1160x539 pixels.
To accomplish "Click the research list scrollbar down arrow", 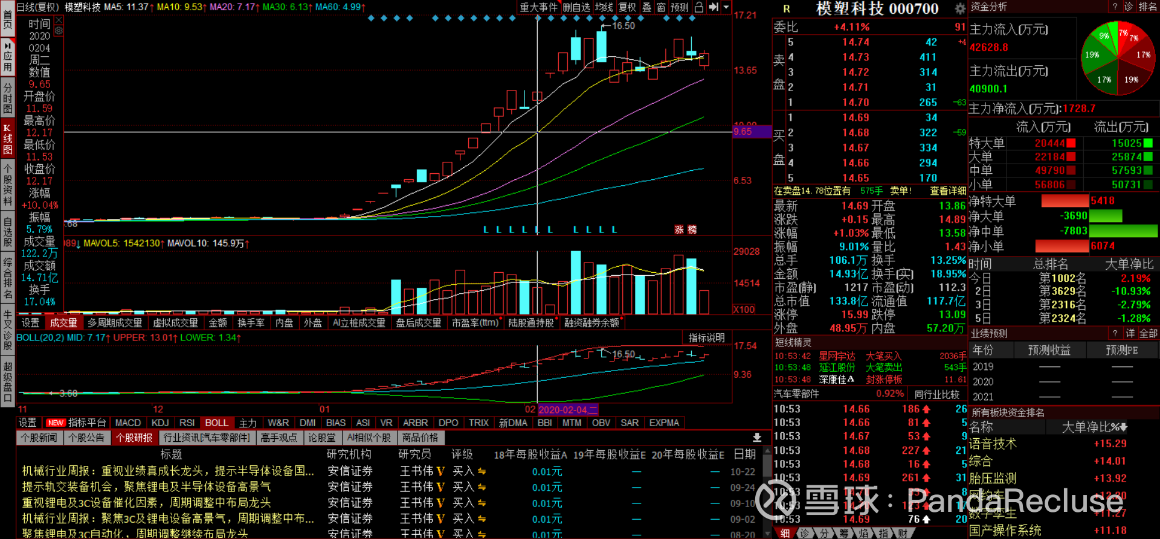I will pyautogui.click(x=767, y=534).
